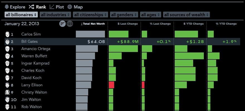Open the Plot view

[x=57, y=7]
